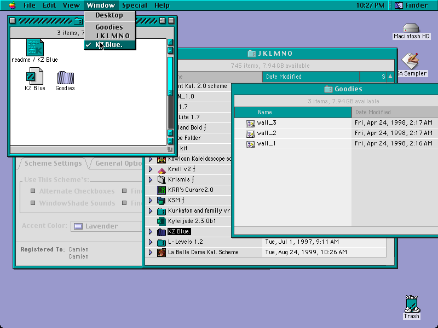Image resolution: width=438 pixels, height=328 pixels.
Task: Click the item name "KRR's Curare2.0"
Action: (x=191, y=190)
